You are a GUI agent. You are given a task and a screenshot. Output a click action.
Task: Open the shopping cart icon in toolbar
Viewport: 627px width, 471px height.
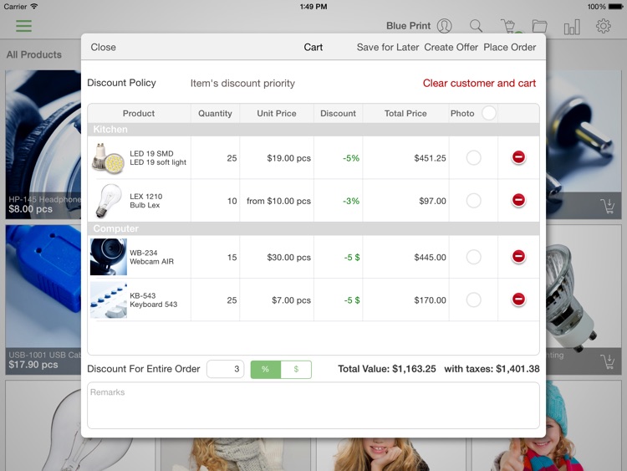pos(509,27)
